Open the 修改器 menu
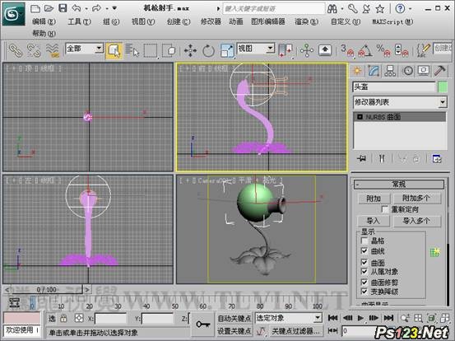The height and width of the screenshot is (341, 455). 211,21
